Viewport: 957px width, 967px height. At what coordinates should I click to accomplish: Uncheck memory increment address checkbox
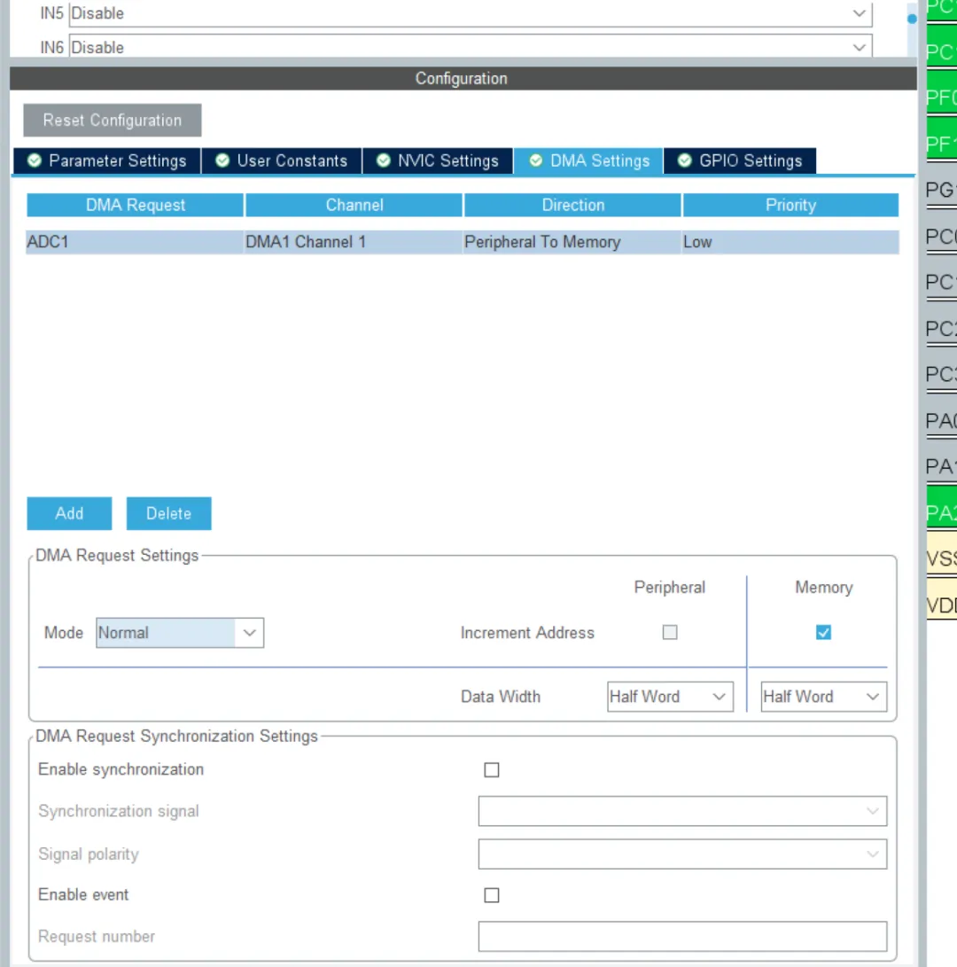point(823,633)
